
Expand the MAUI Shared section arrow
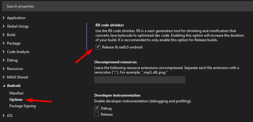(4, 77)
